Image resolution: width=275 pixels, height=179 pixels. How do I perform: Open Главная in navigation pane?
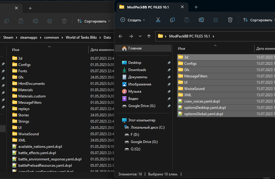point(143,48)
